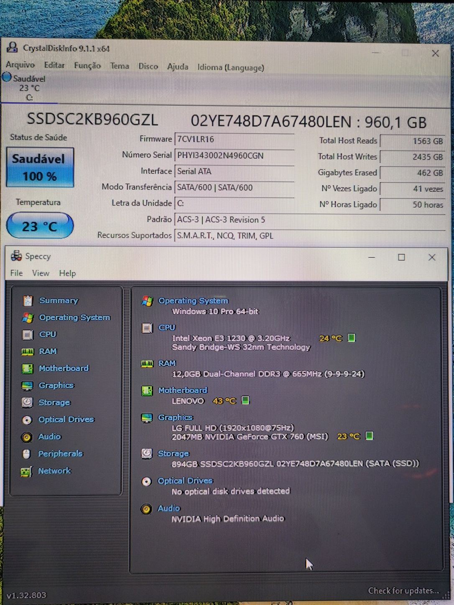Open the Arquivo menu in CrystalDiskInfo
This screenshot has width=454, height=605.
pyautogui.click(x=20, y=65)
